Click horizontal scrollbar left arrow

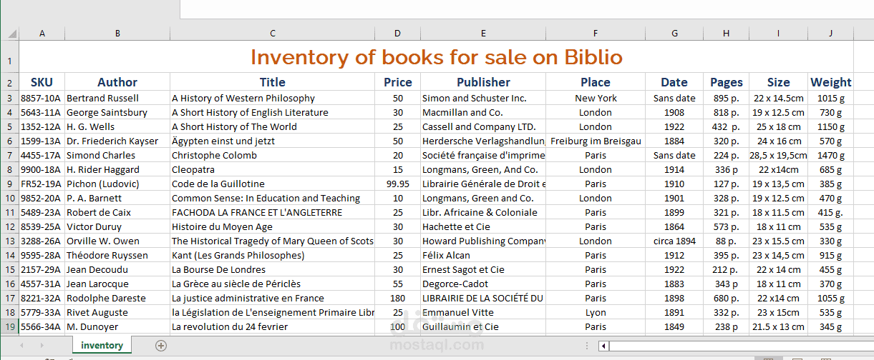pyautogui.click(x=603, y=346)
